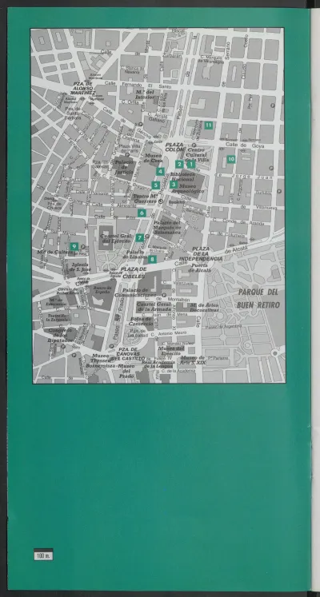Select the Bolsa de Comercio label
Viewport: 320px width, 597px height.
click(x=141, y=321)
